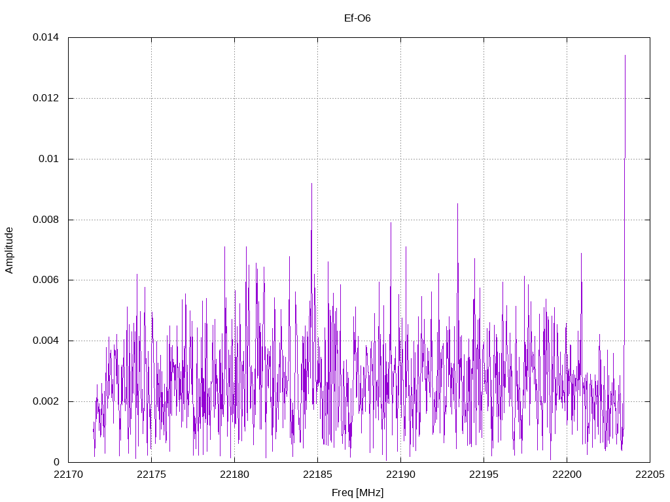
Task: Click x-axis tick label 22175
Action: [151, 475]
